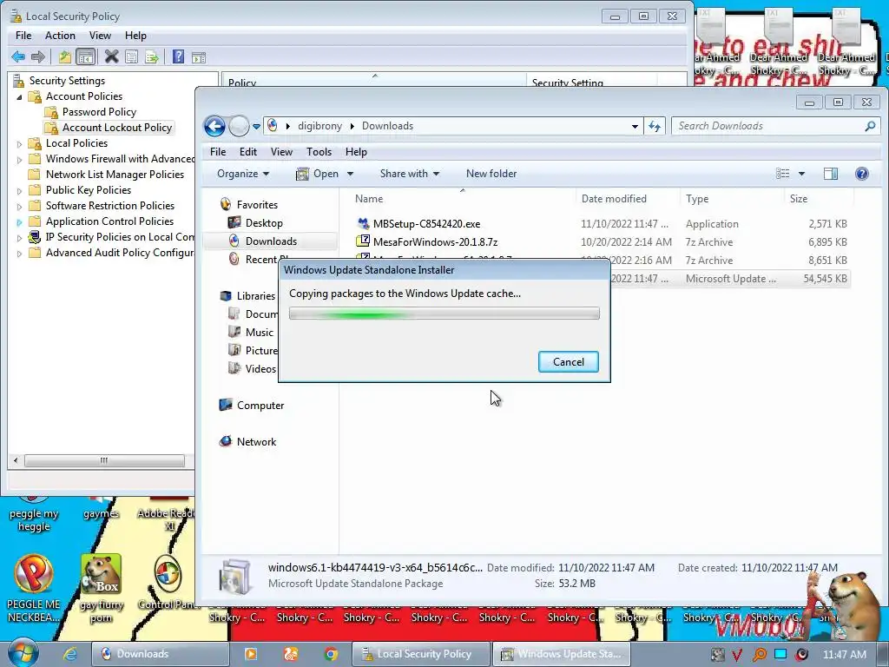Viewport: 889px width, 667px height.
Task: Sort files by Date modified column
Action: click(x=627, y=199)
